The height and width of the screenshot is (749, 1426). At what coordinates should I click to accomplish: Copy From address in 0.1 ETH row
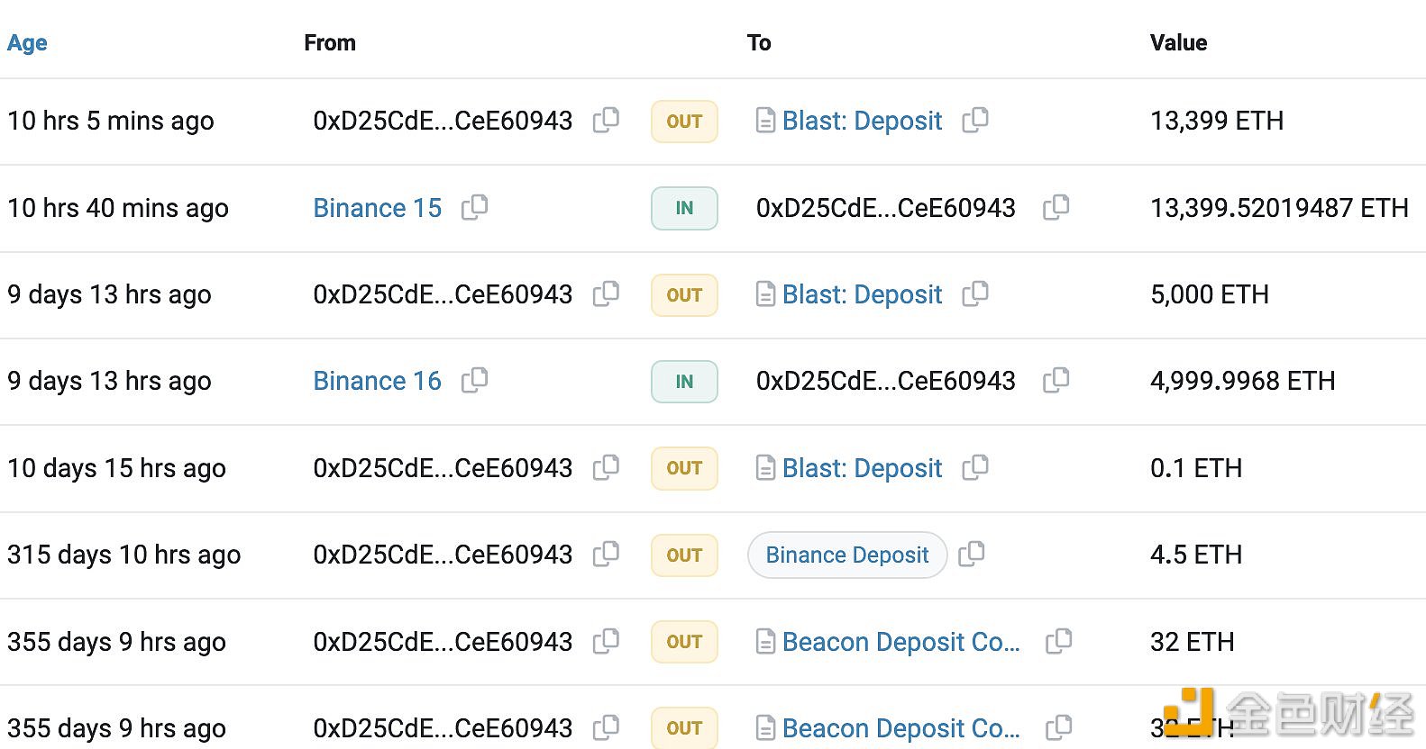(x=606, y=467)
